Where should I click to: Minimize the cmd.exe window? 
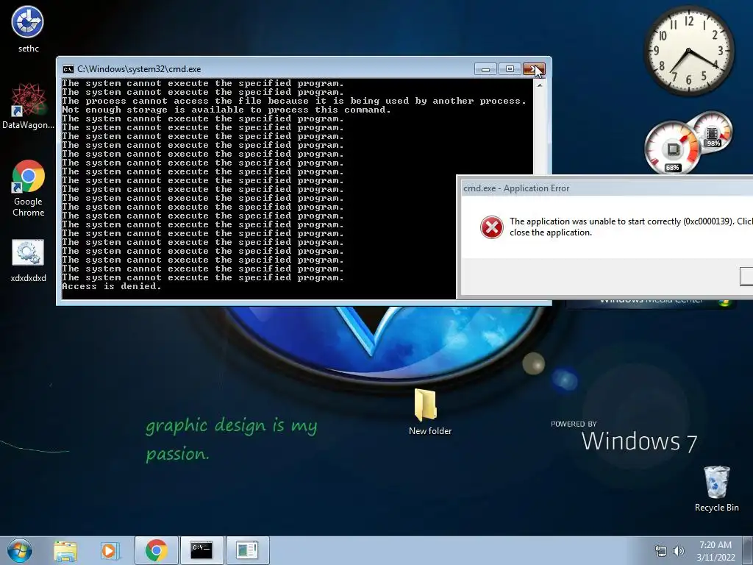click(x=485, y=69)
